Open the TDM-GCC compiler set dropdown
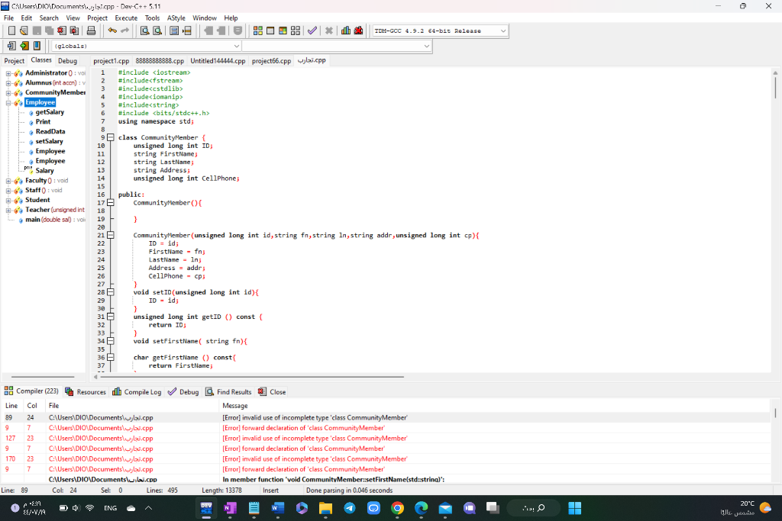 click(502, 31)
